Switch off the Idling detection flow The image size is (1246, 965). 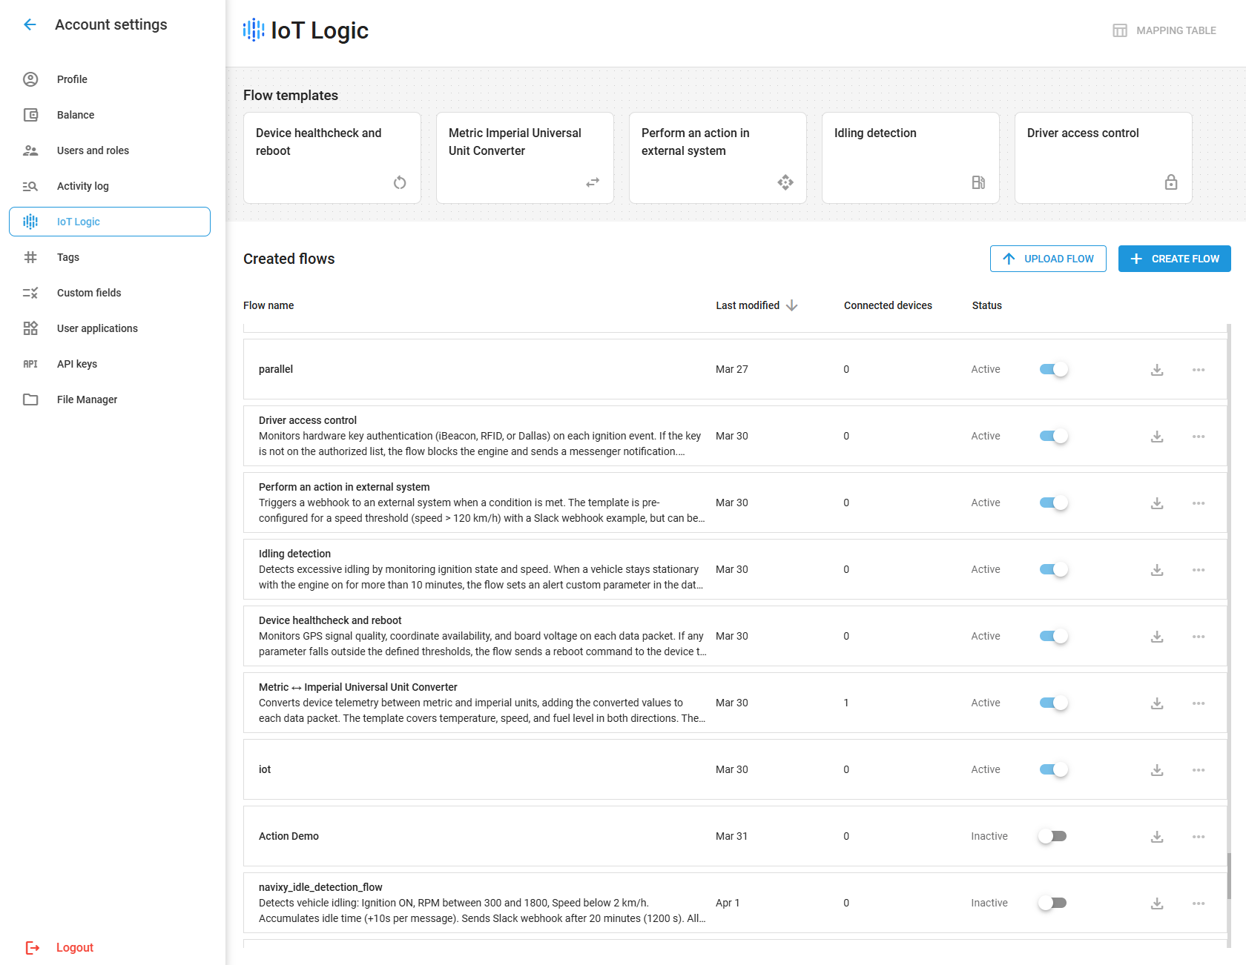tap(1053, 569)
